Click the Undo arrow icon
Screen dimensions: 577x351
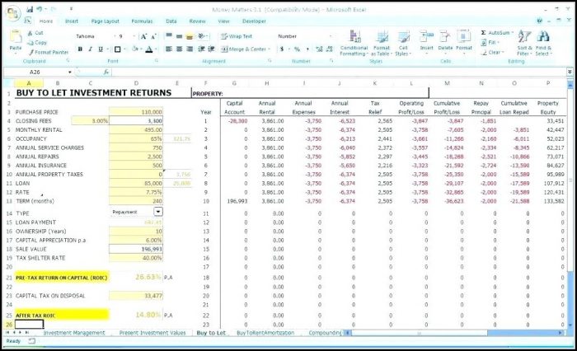coord(39,9)
